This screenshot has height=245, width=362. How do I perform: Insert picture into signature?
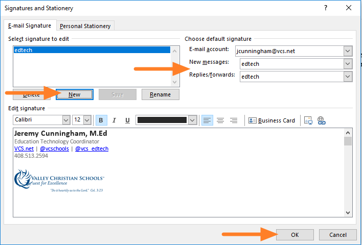coord(308,120)
